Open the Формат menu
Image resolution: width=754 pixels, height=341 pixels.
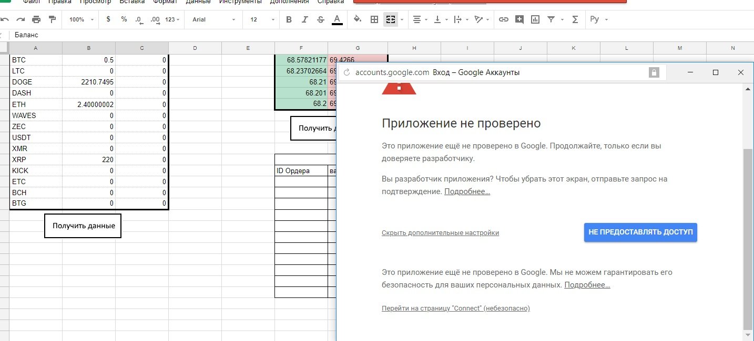coord(165,2)
